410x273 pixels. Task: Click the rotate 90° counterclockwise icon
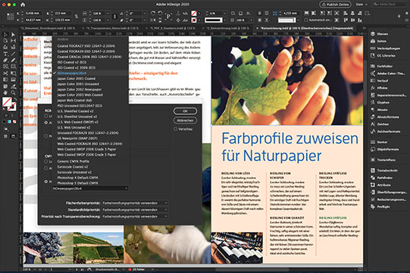coord(161,13)
